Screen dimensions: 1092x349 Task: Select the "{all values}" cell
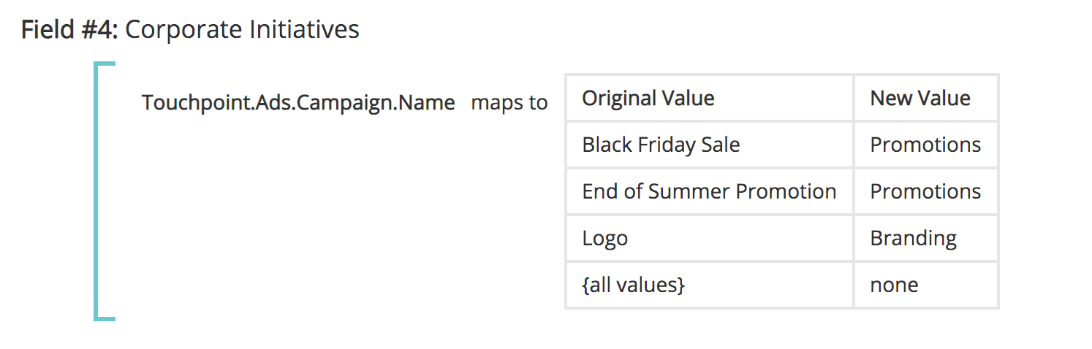633,285
